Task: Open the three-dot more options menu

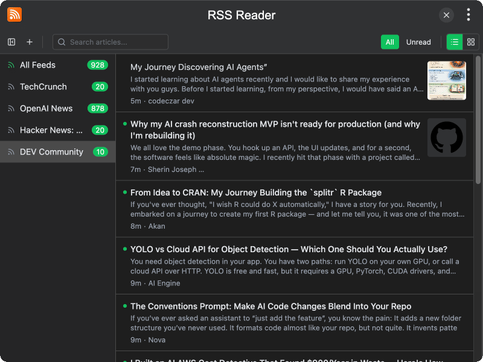Action: click(x=468, y=15)
